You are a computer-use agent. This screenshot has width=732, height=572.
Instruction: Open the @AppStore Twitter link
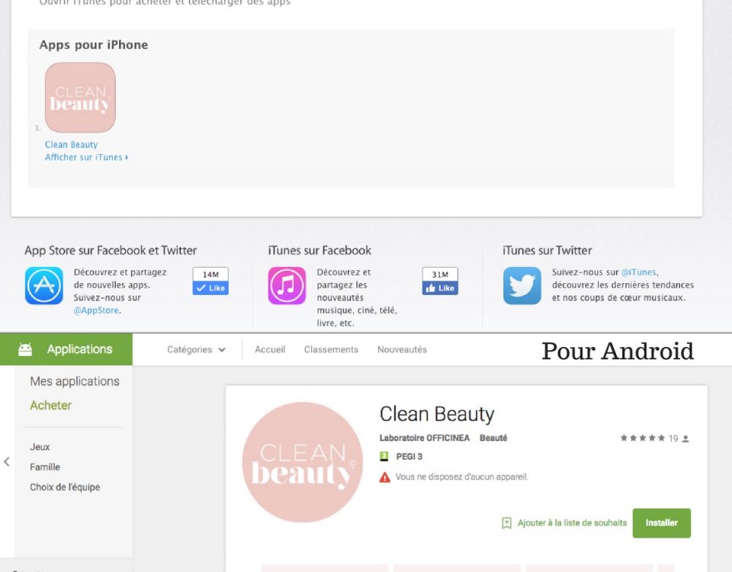pos(97,310)
